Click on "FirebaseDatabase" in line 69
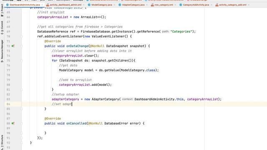This screenshot has width=267, height=150. 95,32
